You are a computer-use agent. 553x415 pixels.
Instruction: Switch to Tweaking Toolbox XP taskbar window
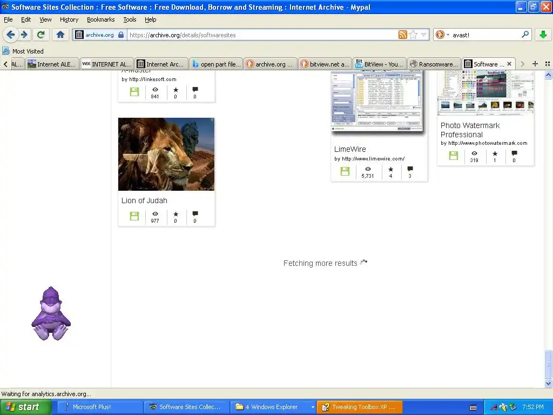(360, 407)
